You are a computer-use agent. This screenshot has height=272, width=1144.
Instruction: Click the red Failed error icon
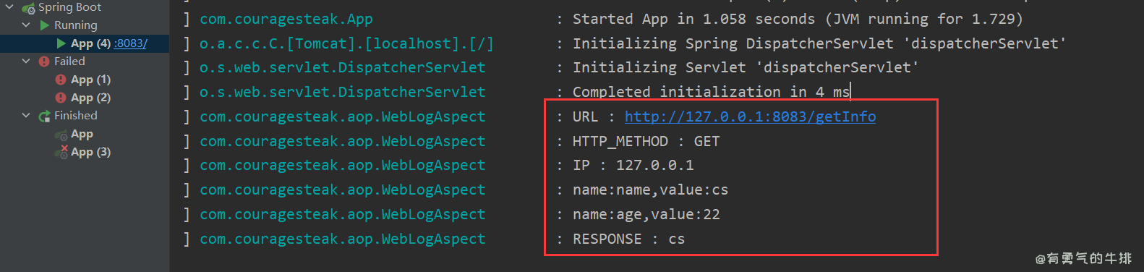[x=45, y=61]
